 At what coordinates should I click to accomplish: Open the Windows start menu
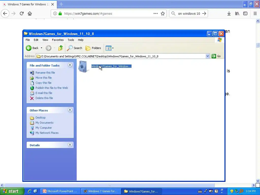pos(12,191)
